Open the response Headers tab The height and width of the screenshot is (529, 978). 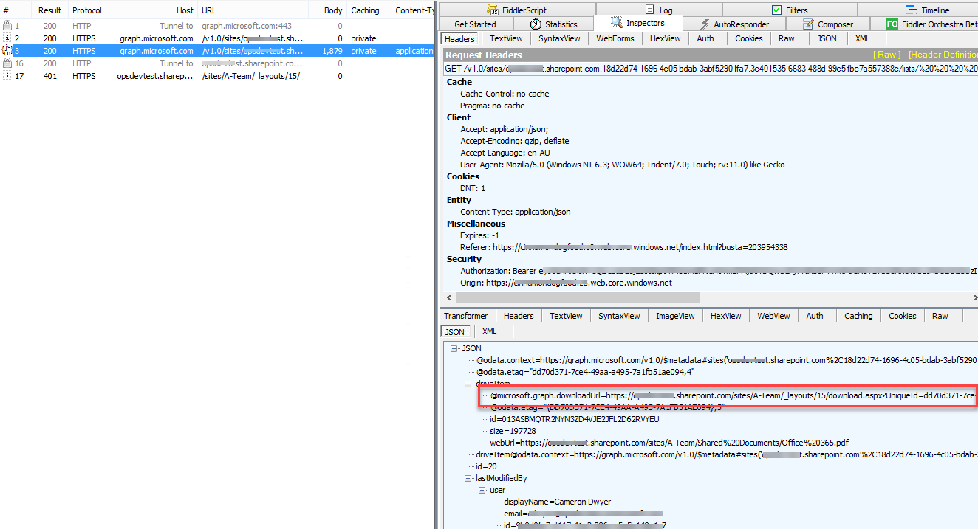coord(519,316)
